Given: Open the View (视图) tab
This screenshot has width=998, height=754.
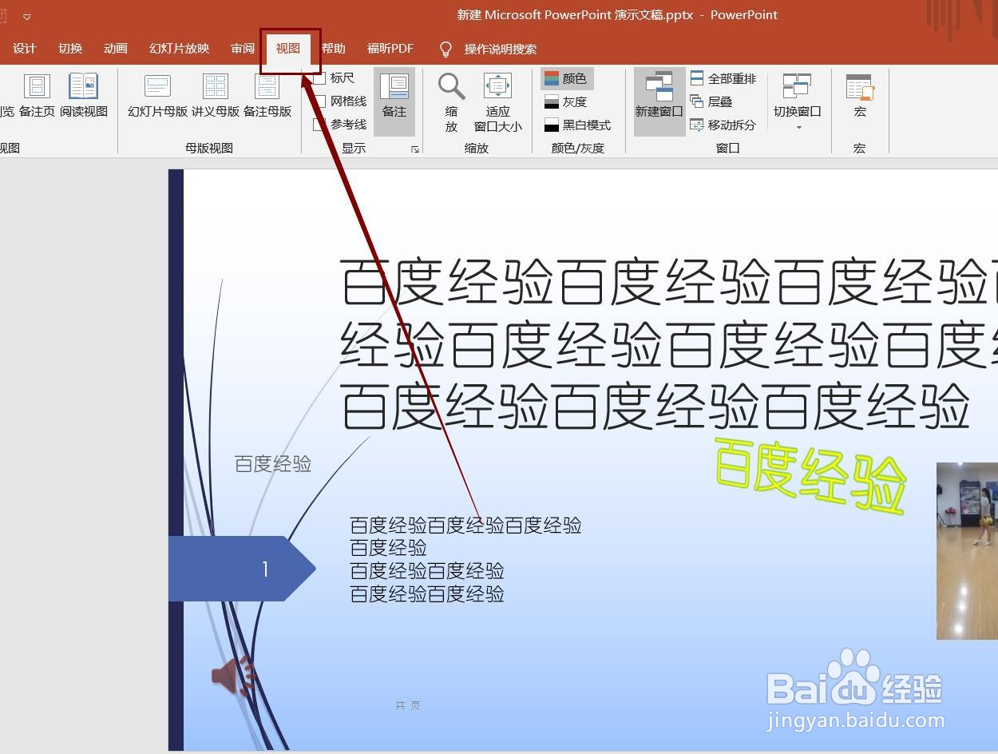Looking at the screenshot, I should tap(288, 49).
